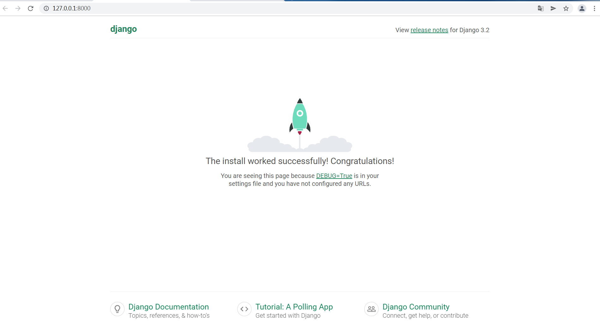Open Tutorial: A Polling App link

[x=294, y=307]
